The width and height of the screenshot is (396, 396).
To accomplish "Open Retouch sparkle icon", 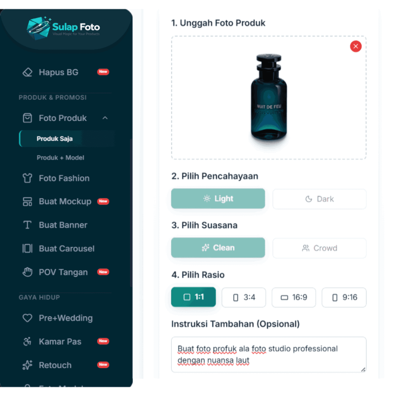I will (x=27, y=365).
